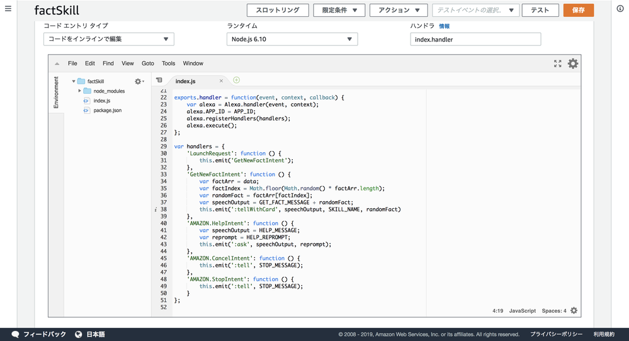This screenshot has height=341, width=629.
Task: Click the tab list icon beside index.js
Action: (159, 80)
